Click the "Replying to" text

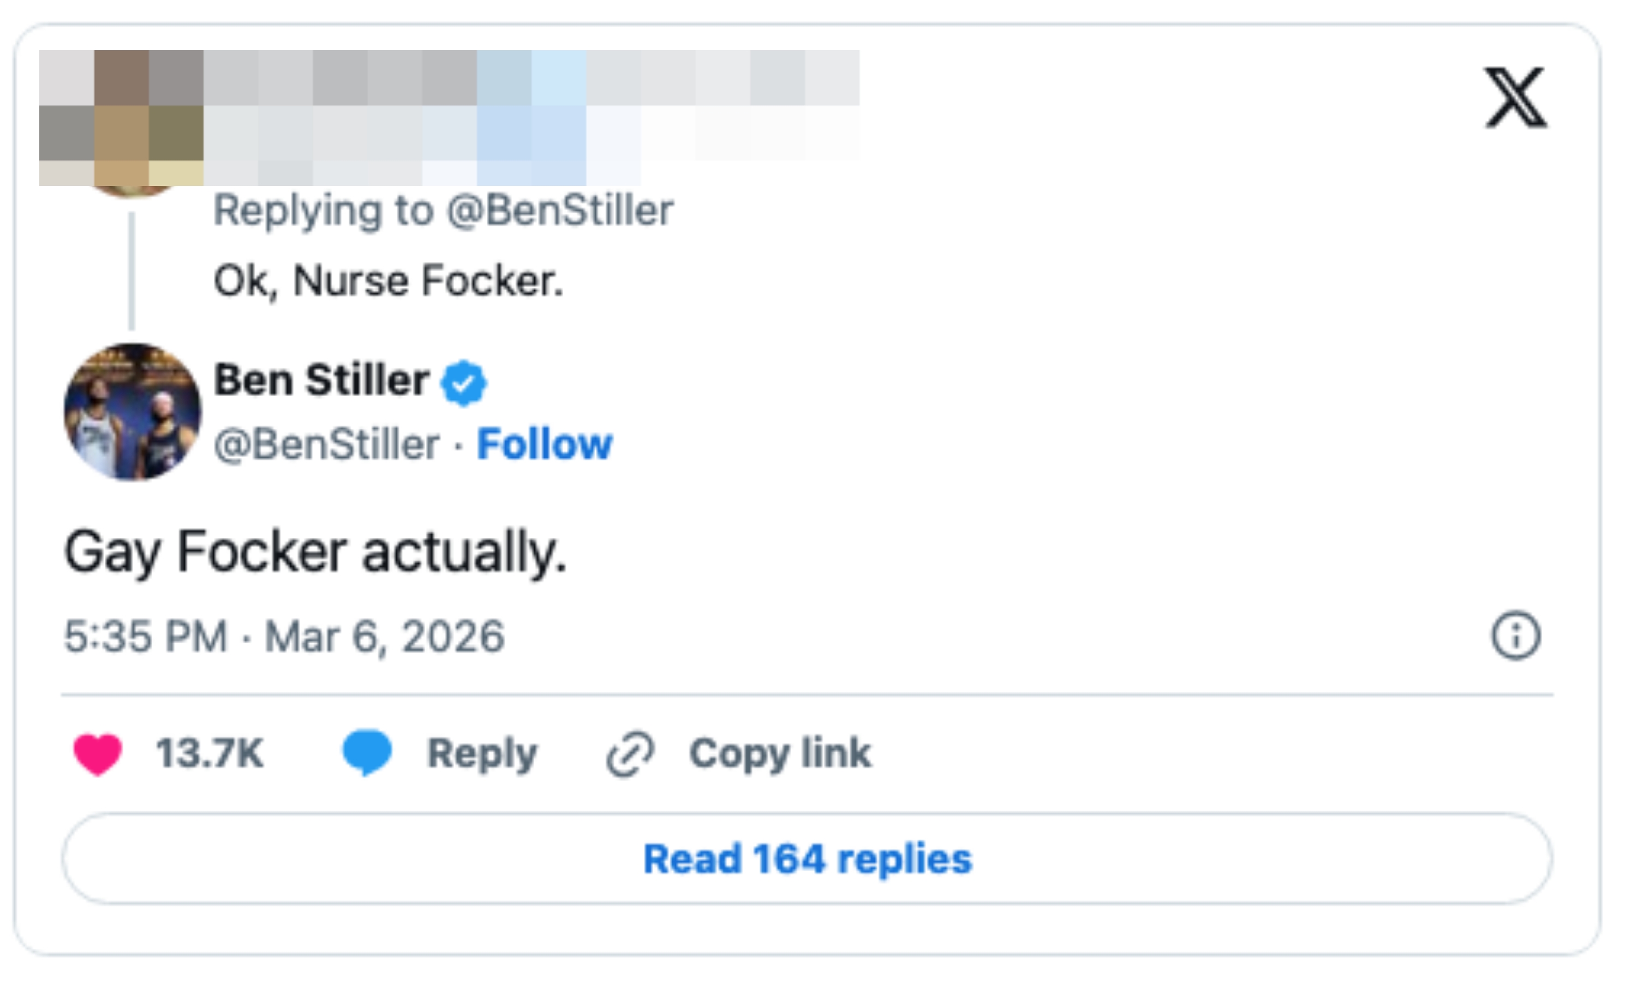[x=323, y=211]
